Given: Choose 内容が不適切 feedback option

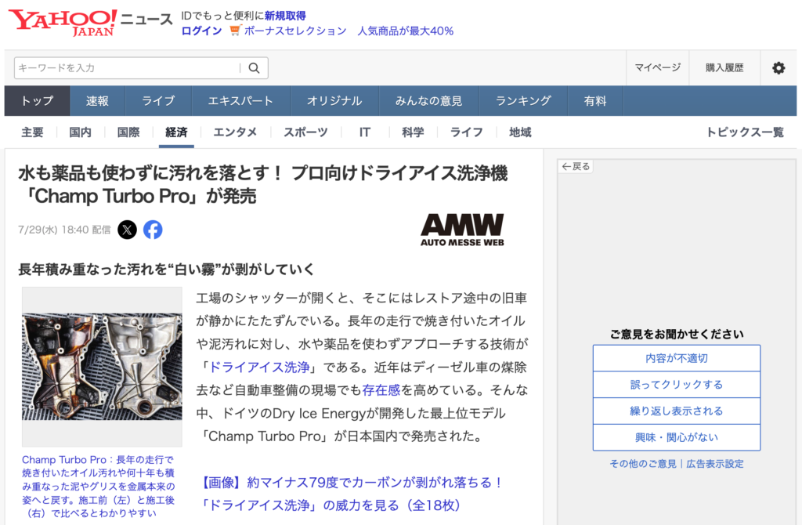Looking at the screenshot, I should click(677, 358).
